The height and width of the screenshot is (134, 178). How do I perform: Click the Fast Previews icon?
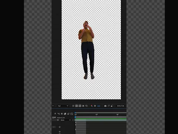pos(73,106)
